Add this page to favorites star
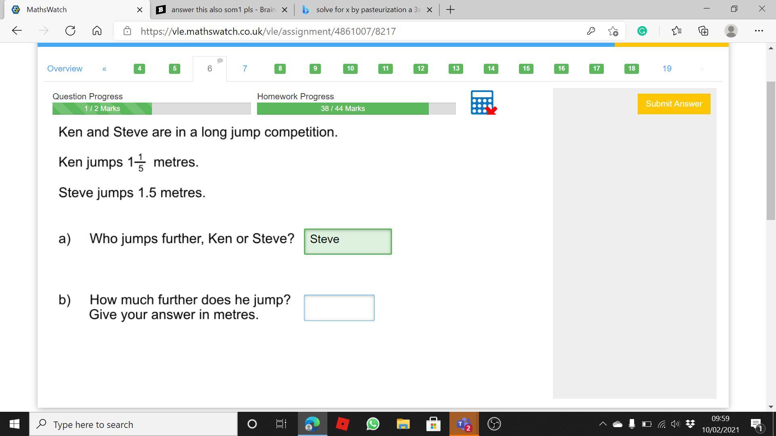This screenshot has width=776, height=436. coord(613,31)
